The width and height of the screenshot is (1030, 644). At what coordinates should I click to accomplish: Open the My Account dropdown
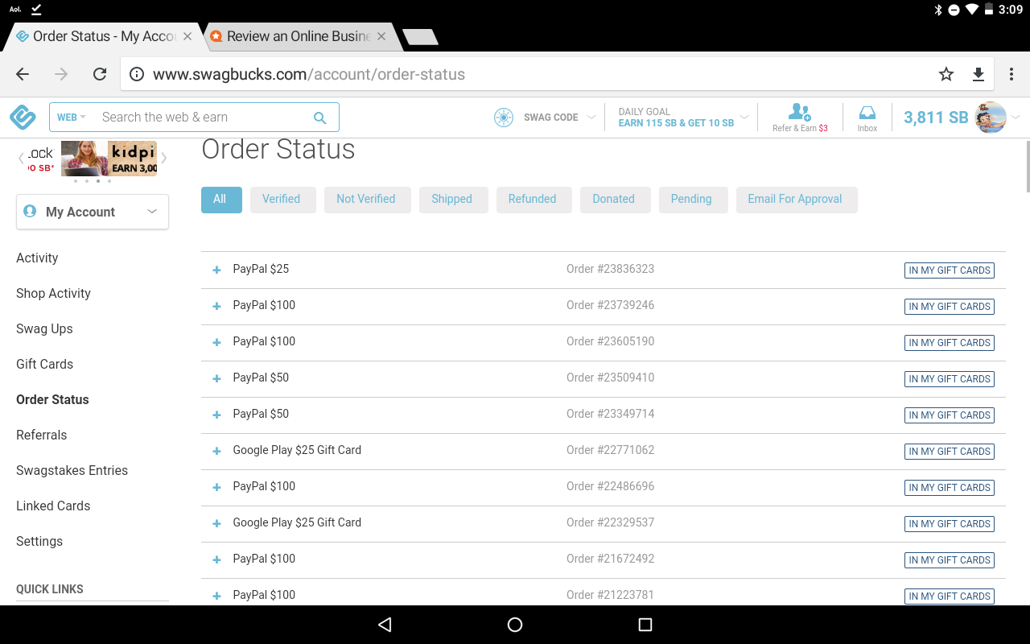pos(152,211)
